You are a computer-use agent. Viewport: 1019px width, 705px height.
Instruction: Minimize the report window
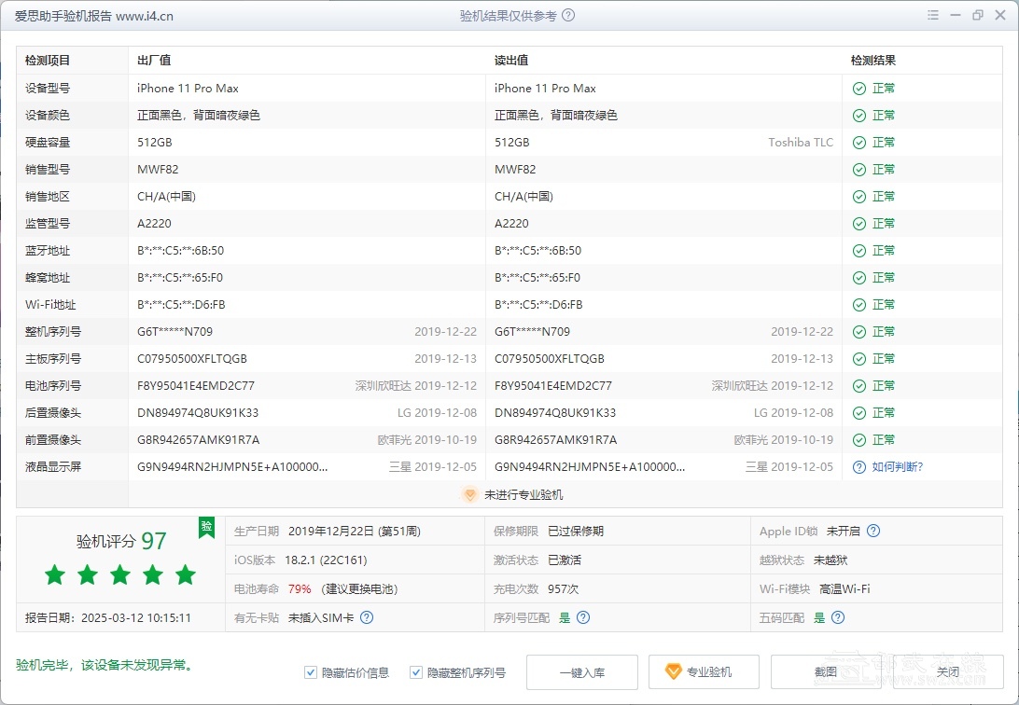click(x=956, y=15)
